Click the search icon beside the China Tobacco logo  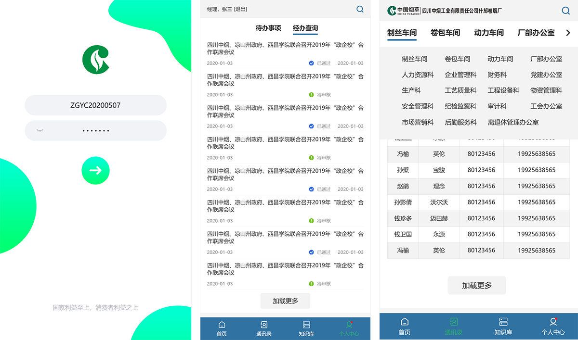565,11
